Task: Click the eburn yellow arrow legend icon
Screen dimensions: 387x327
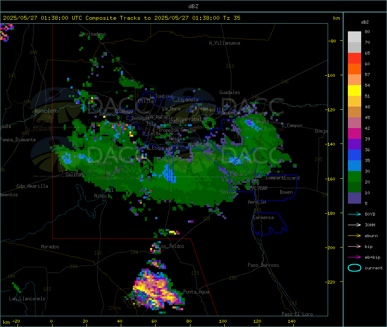Action: pyautogui.click(x=354, y=235)
